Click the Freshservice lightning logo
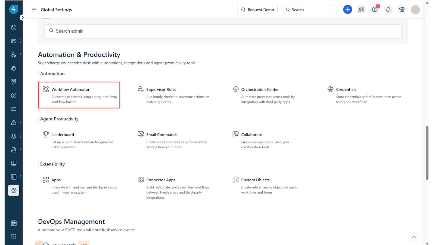 14,10
